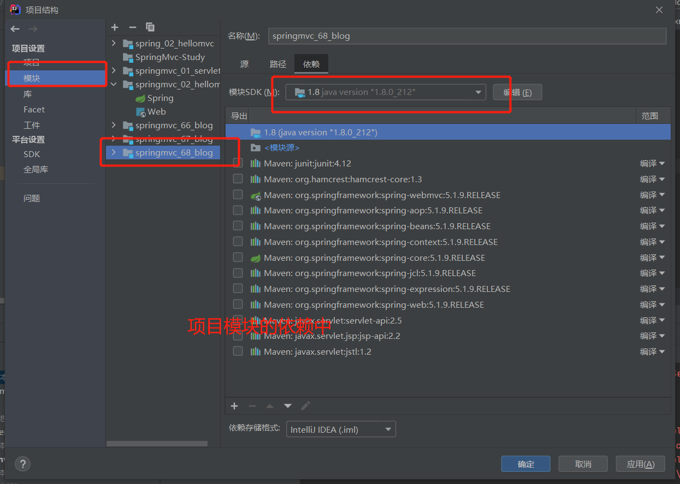680x484 pixels.
Task: Click the forward navigation arrow
Action: coord(33,29)
